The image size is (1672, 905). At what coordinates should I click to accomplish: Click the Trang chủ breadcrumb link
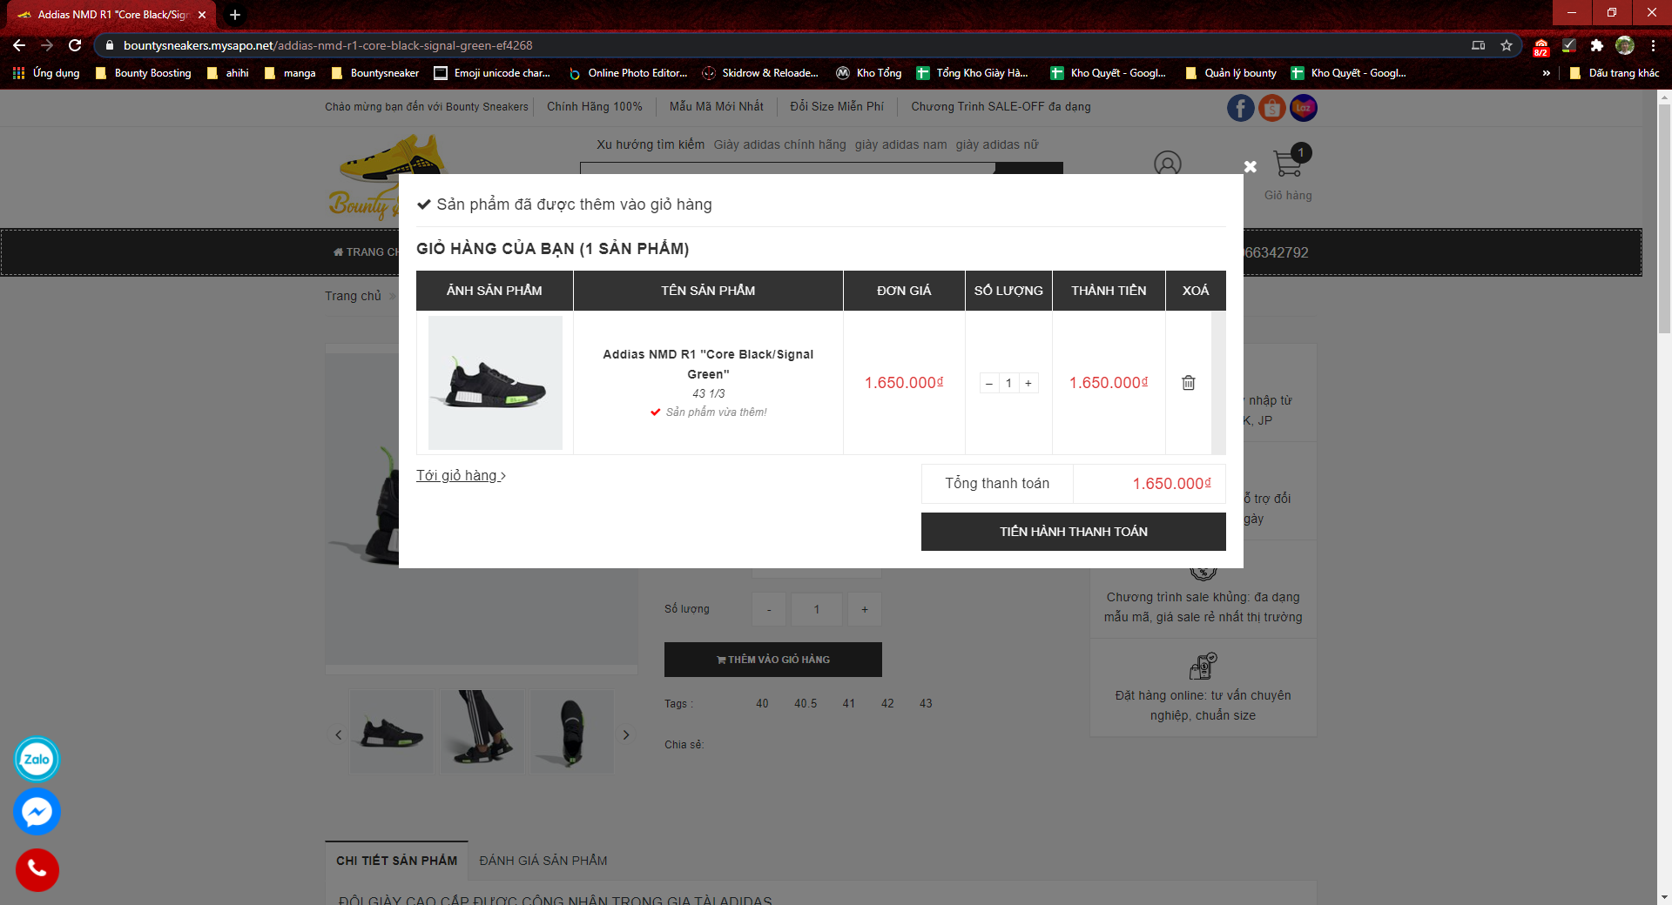[354, 296]
